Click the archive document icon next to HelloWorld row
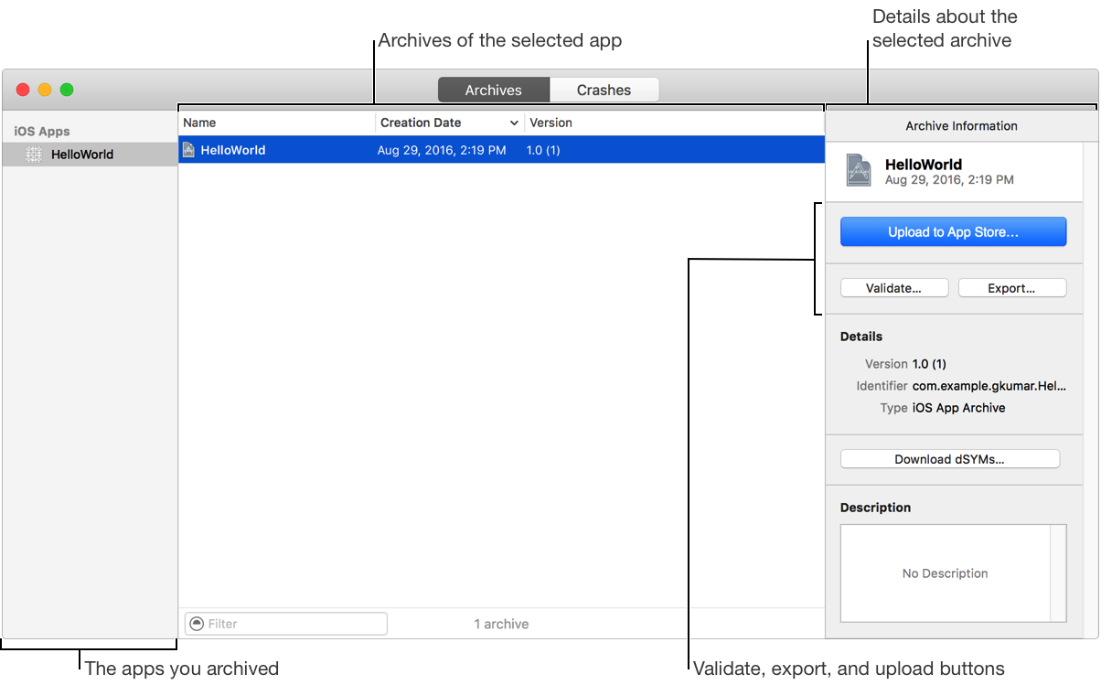The image size is (1101, 685). 188,149
